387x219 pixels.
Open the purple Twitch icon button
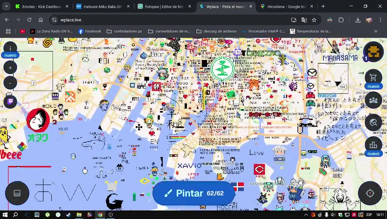[x=10, y=101]
